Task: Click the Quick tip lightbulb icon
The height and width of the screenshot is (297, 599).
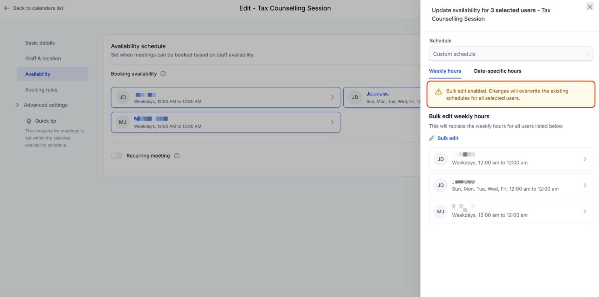Action: coord(29,121)
